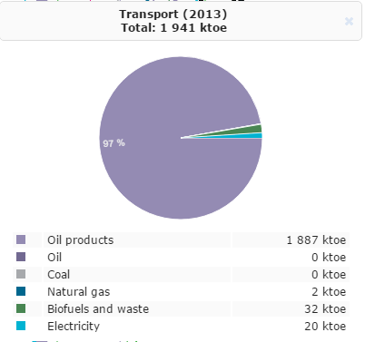
Task: Click the Coal gray color swatch
Action: tap(21, 274)
